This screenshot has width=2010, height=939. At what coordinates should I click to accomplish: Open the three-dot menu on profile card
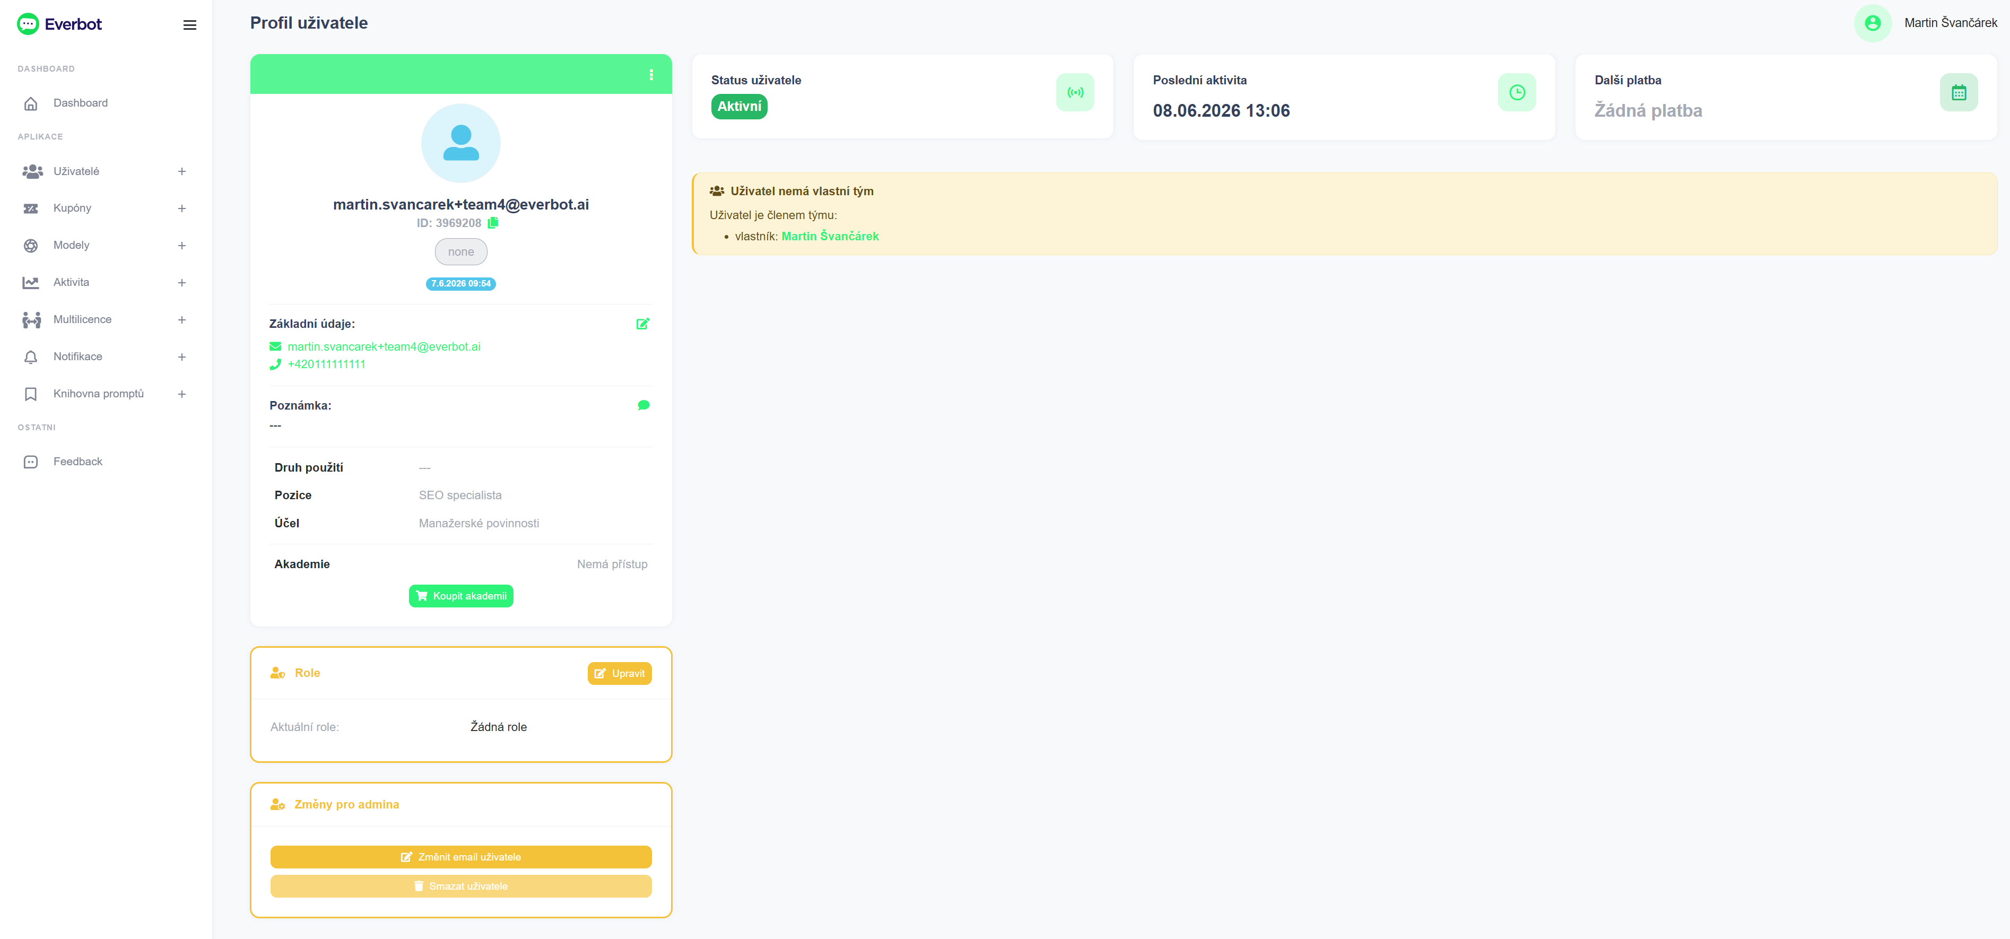click(x=651, y=75)
